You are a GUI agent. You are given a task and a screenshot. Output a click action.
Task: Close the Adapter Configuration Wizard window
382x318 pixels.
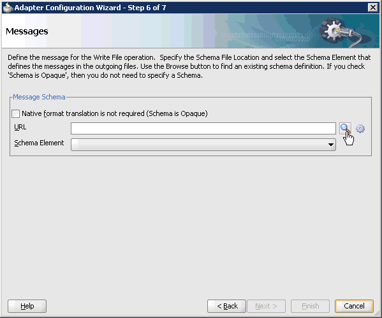pos(372,8)
